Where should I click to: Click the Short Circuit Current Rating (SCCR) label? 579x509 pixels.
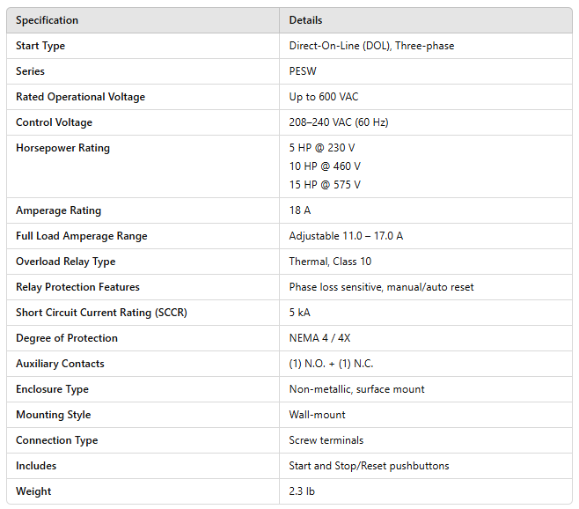point(101,313)
